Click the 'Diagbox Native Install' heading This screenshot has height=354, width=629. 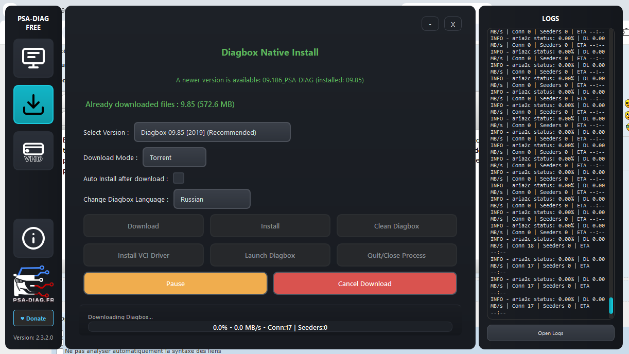(270, 52)
